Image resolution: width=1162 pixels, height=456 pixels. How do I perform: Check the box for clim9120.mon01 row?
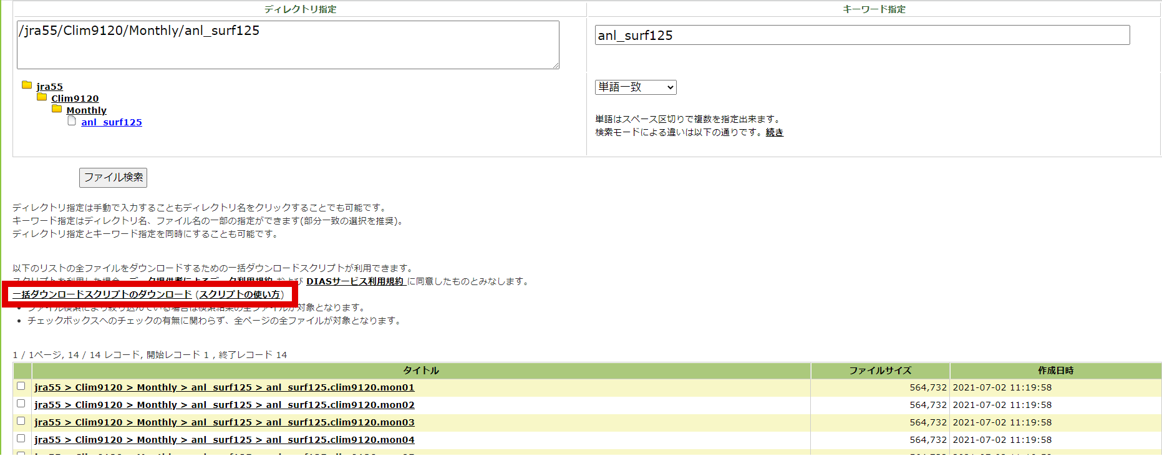coord(21,386)
